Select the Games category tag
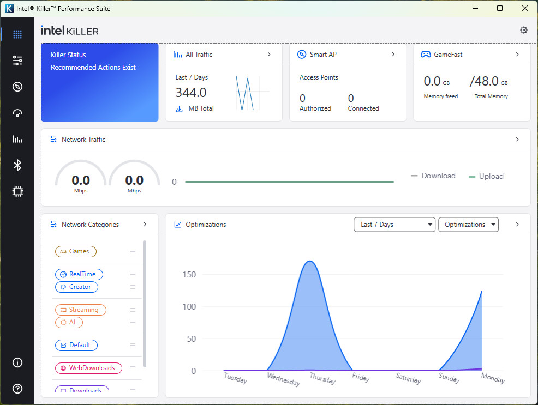This screenshot has height=405, width=538. (x=76, y=251)
